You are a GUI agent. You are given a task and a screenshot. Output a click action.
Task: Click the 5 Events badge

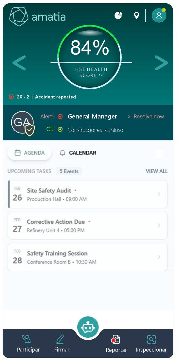pos(69,171)
